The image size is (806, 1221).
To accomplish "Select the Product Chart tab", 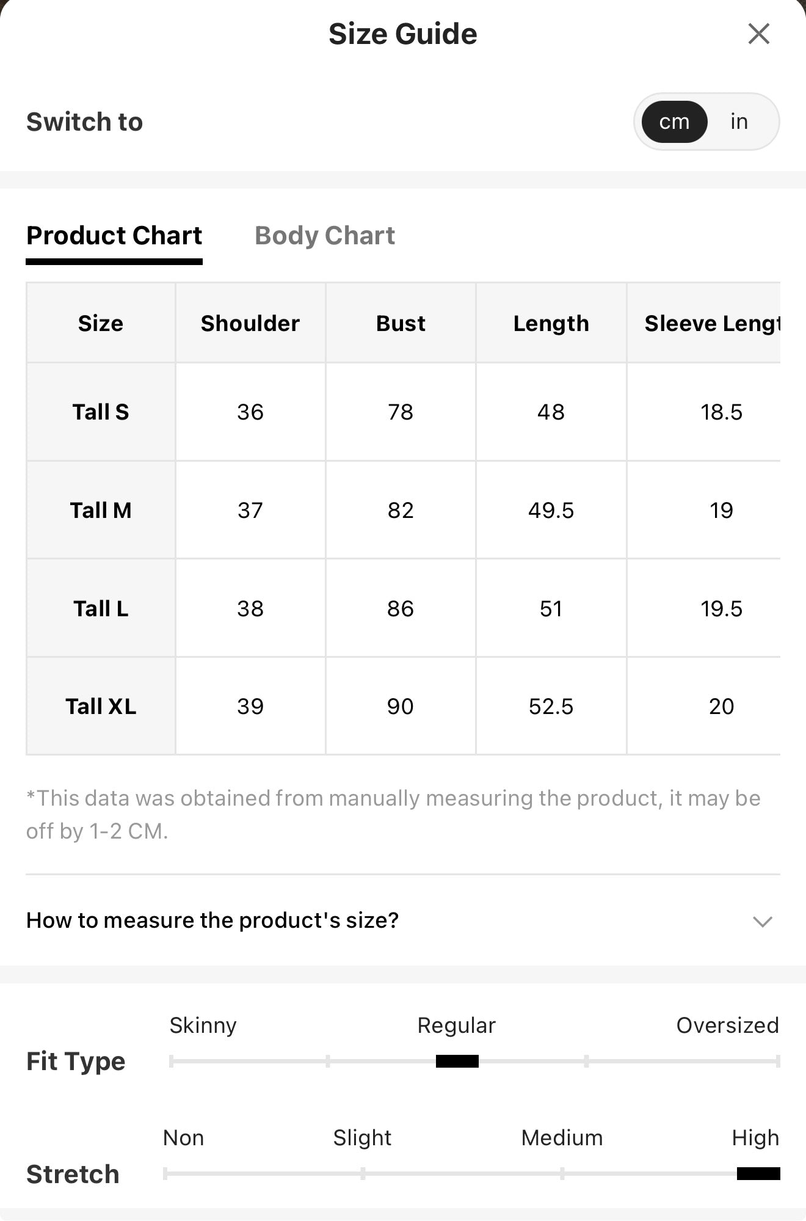I will [x=114, y=236].
